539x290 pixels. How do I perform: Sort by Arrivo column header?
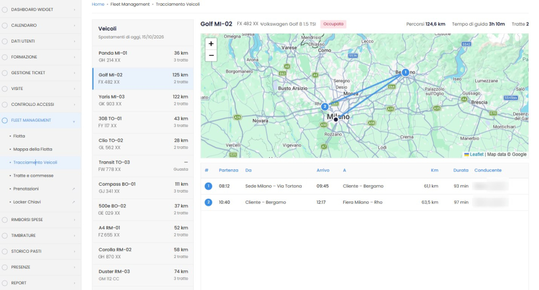(323, 171)
